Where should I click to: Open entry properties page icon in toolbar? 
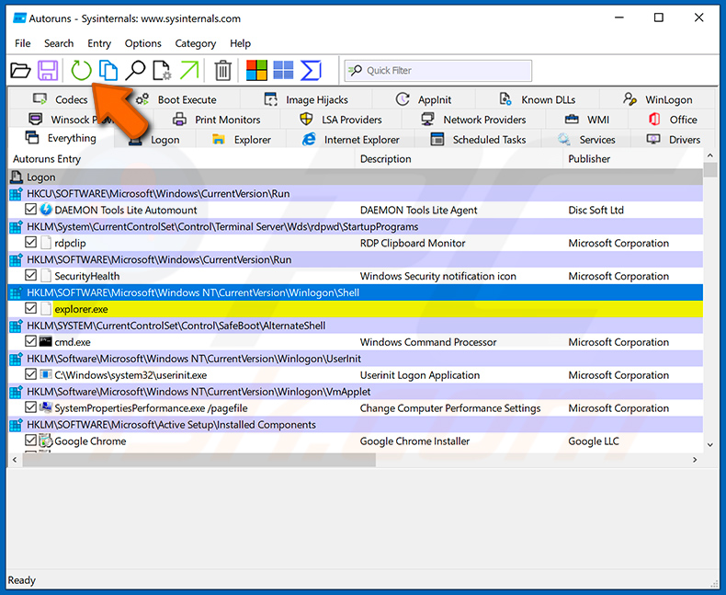[162, 71]
